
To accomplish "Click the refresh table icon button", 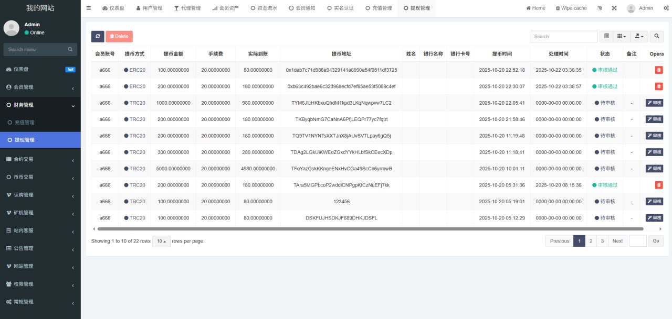I will coord(98,36).
